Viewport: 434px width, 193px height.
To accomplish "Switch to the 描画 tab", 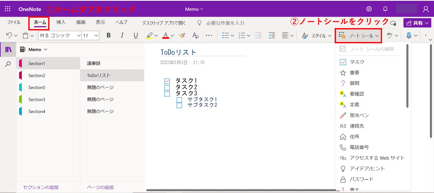I will click(81, 22).
